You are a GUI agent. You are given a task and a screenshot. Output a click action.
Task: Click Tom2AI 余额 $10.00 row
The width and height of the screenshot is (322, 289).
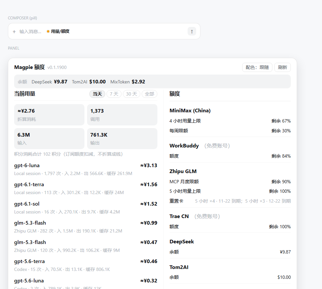[x=230, y=277]
